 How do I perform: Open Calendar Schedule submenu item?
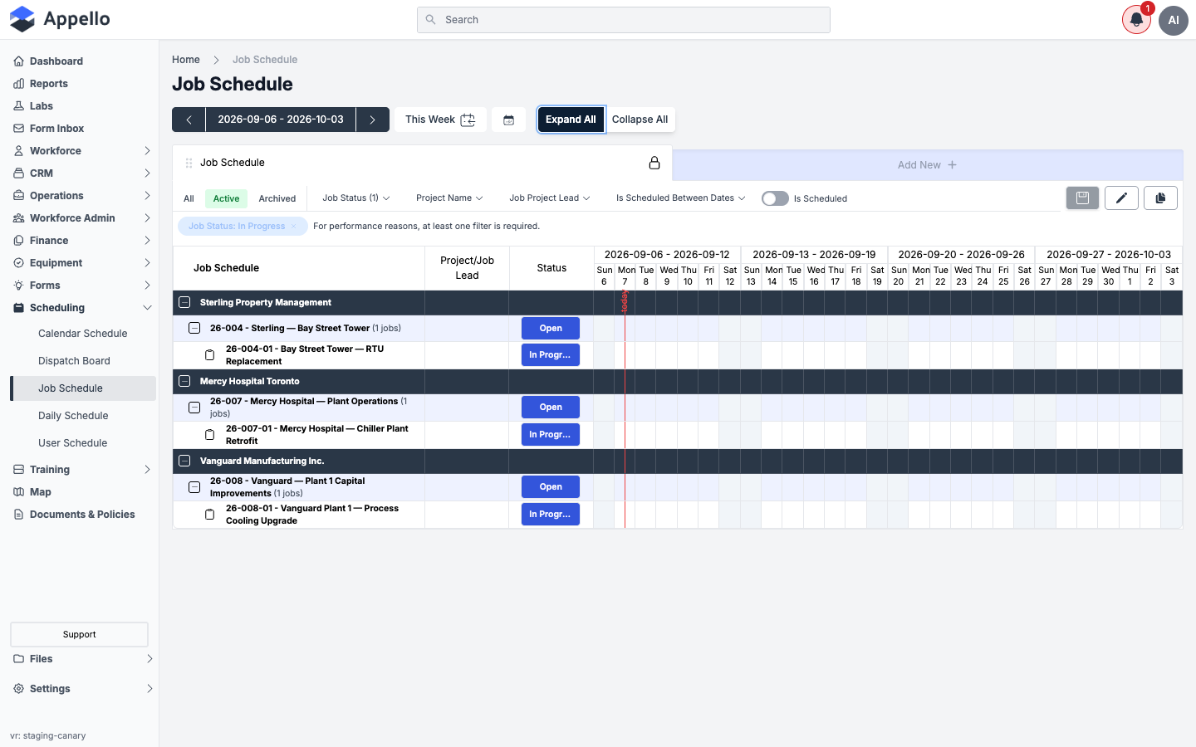pyautogui.click(x=83, y=334)
